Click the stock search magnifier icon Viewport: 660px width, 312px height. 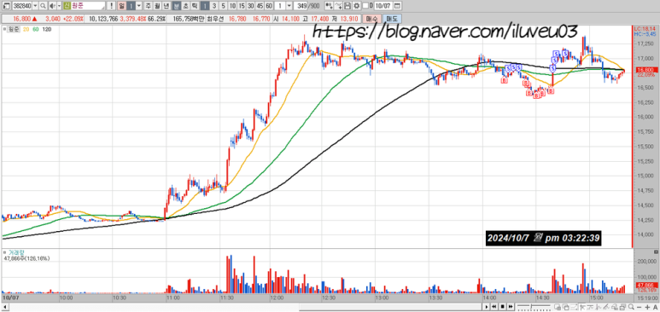pyautogui.click(x=43, y=6)
